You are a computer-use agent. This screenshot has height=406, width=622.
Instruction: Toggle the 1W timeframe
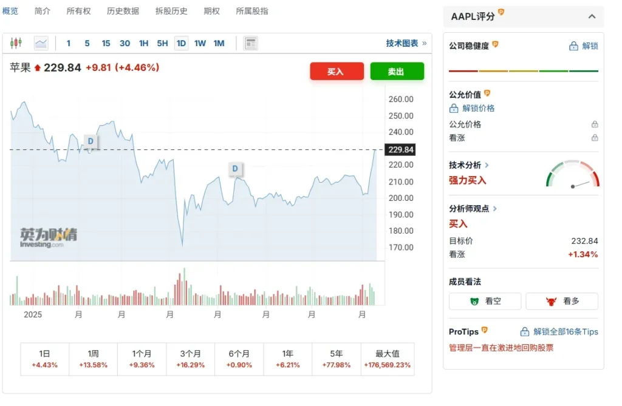pos(200,43)
